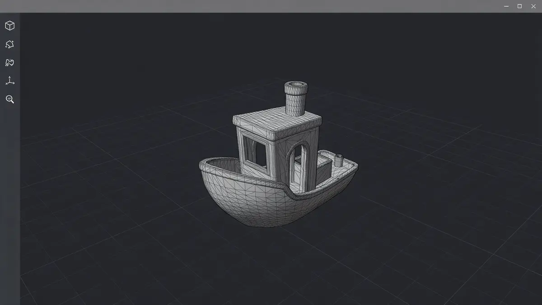542x305 pixels.
Task: Toggle the XYZ axes gizmo icon
Action: (x=9, y=81)
